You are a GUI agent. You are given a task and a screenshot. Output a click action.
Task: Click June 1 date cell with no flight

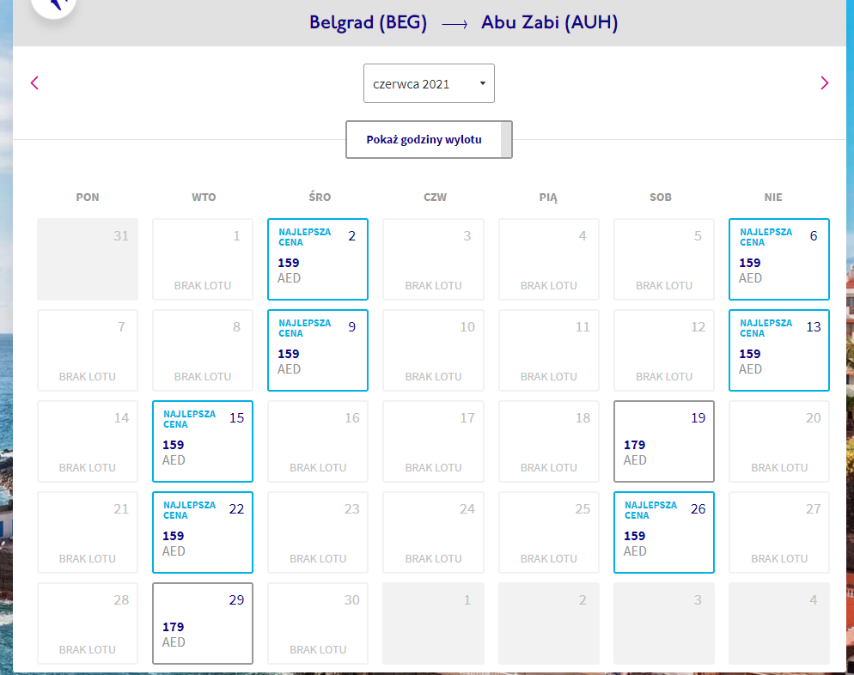pos(203,259)
